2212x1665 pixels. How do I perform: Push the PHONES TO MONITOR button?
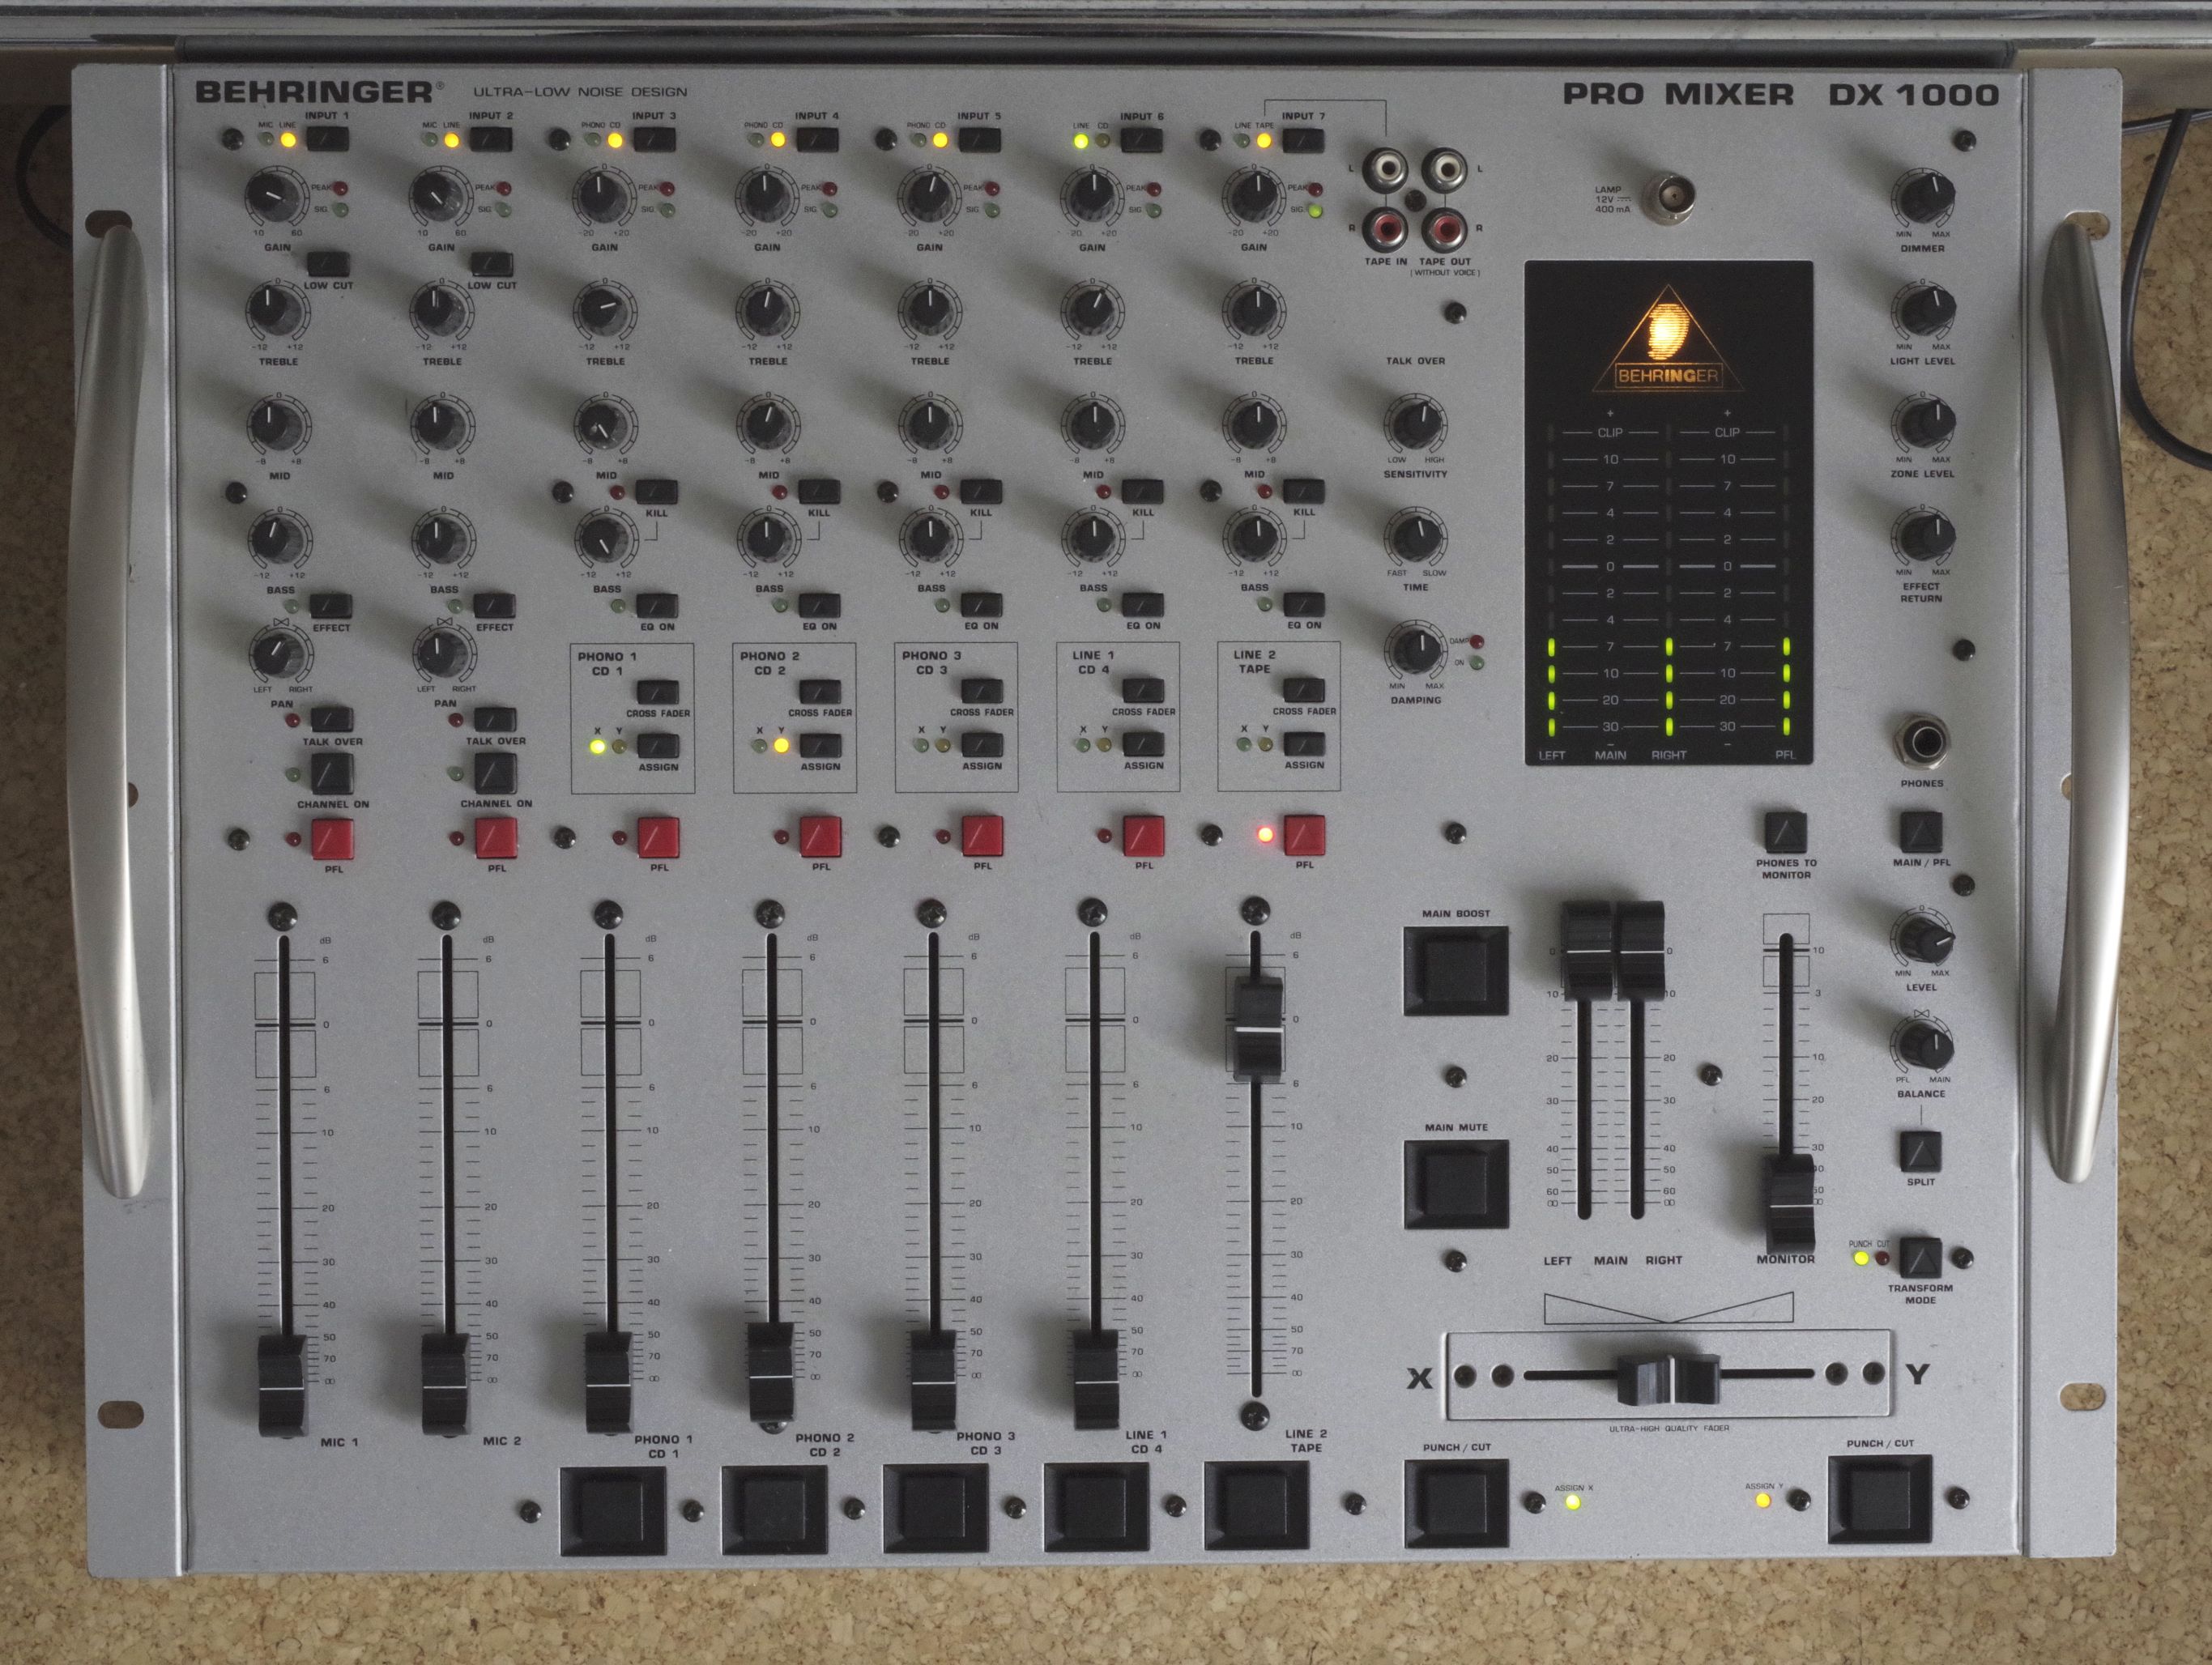point(1785,832)
